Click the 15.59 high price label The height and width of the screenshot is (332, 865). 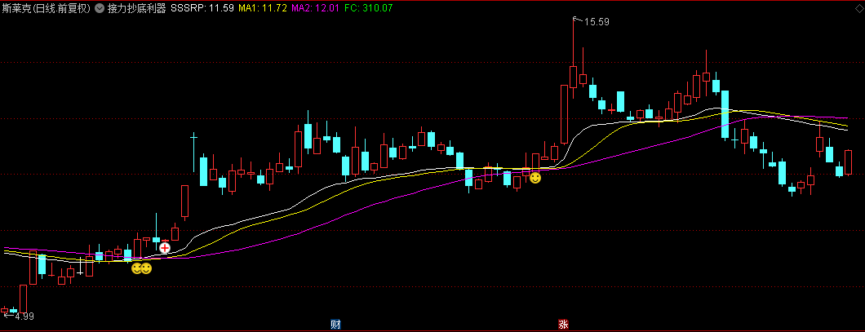(x=597, y=22)
